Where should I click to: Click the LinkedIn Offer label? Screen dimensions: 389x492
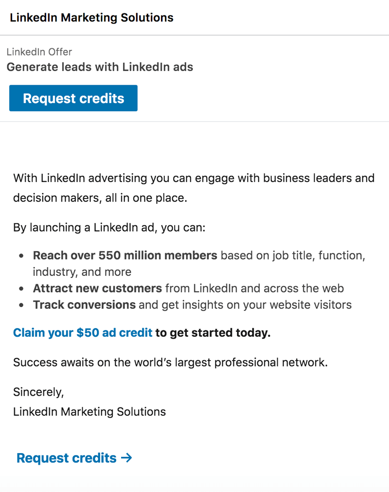click(39, 52)
